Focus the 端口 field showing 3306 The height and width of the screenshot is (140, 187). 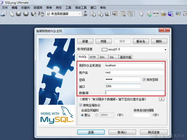click(123, 86)
